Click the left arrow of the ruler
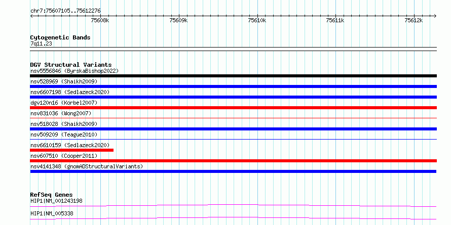This screenshot has width=451, height=225. (x=32, y=16)
